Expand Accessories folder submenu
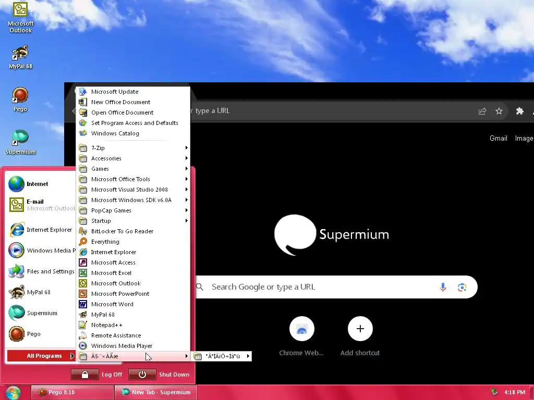534x400 pixels. click(133, 158)
